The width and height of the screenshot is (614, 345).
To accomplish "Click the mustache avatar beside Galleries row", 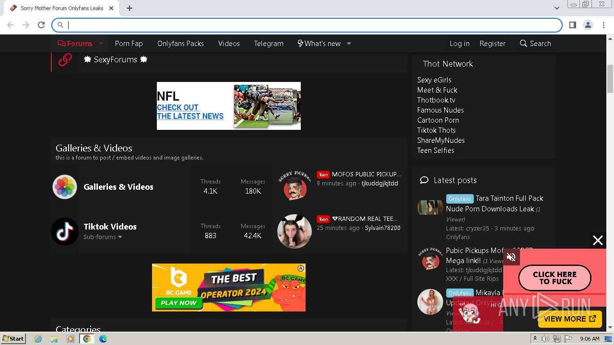I will [295, 186].
